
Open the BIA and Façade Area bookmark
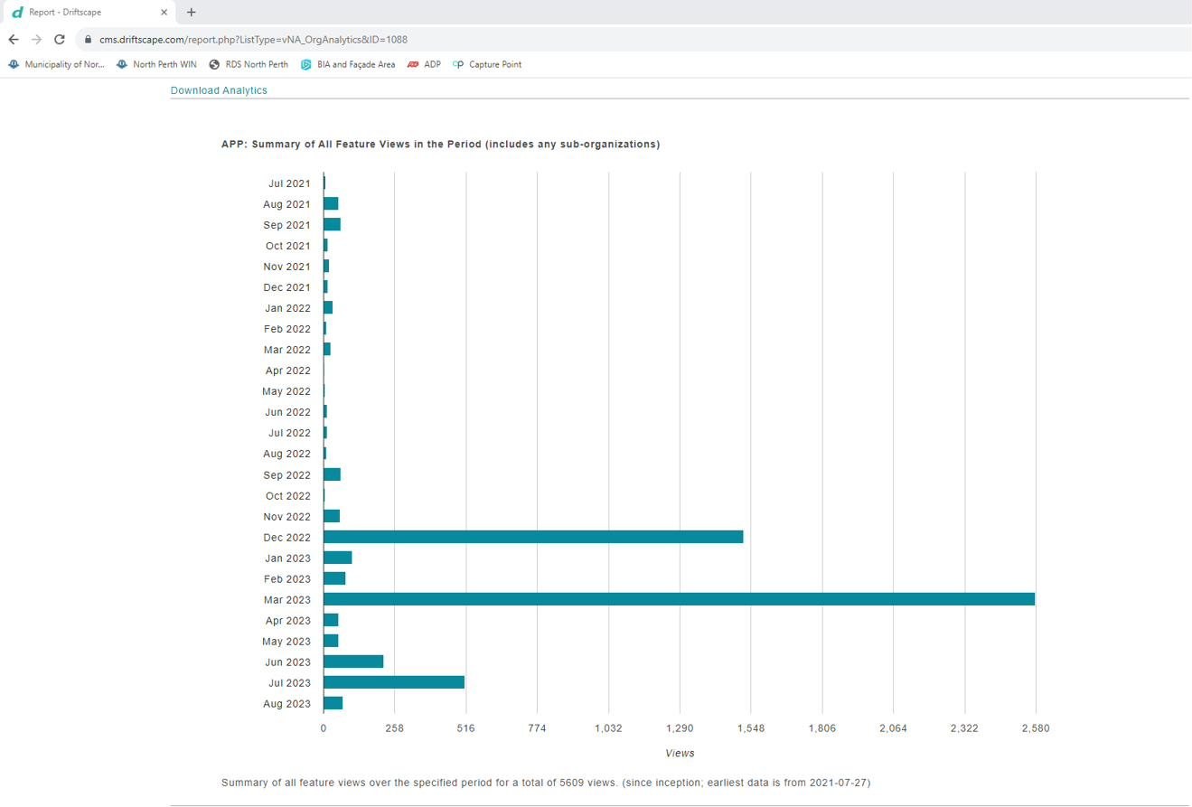(348, 65)
